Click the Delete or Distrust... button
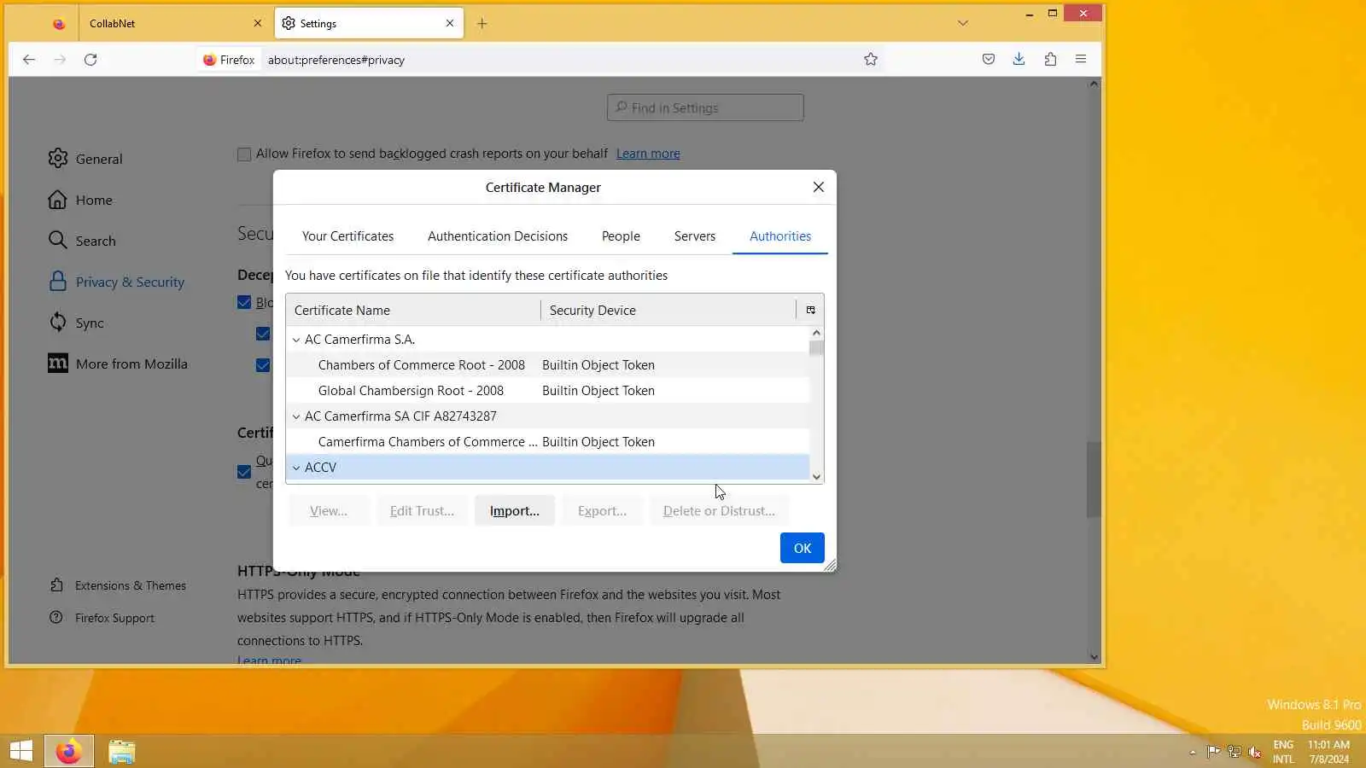 (x=719, y=511)
